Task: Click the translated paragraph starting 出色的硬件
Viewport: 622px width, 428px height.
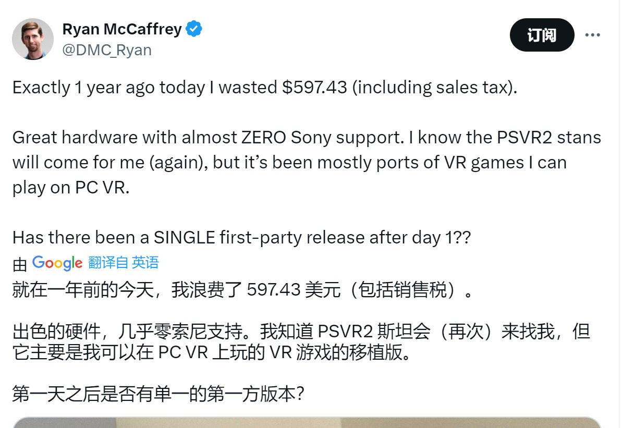Action: [300, 342]
